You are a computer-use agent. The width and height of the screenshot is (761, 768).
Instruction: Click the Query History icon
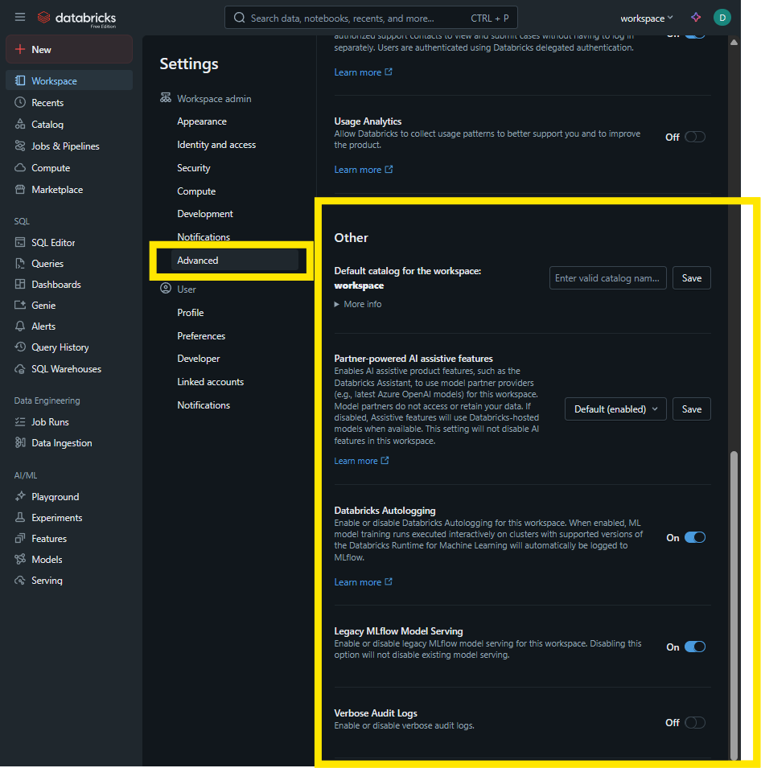(20, 347)
